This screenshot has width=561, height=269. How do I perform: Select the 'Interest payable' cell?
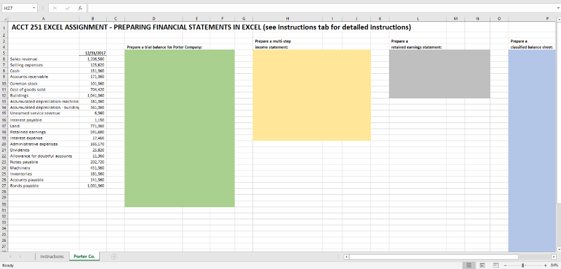[x=43, y=120]
